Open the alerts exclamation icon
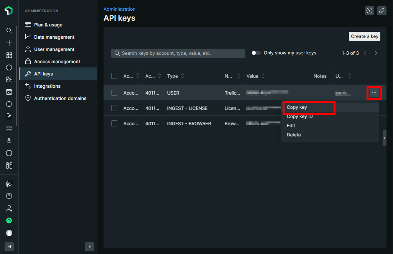Image resolution: width=393 pixels, height=254 pixels. point(9,153)
